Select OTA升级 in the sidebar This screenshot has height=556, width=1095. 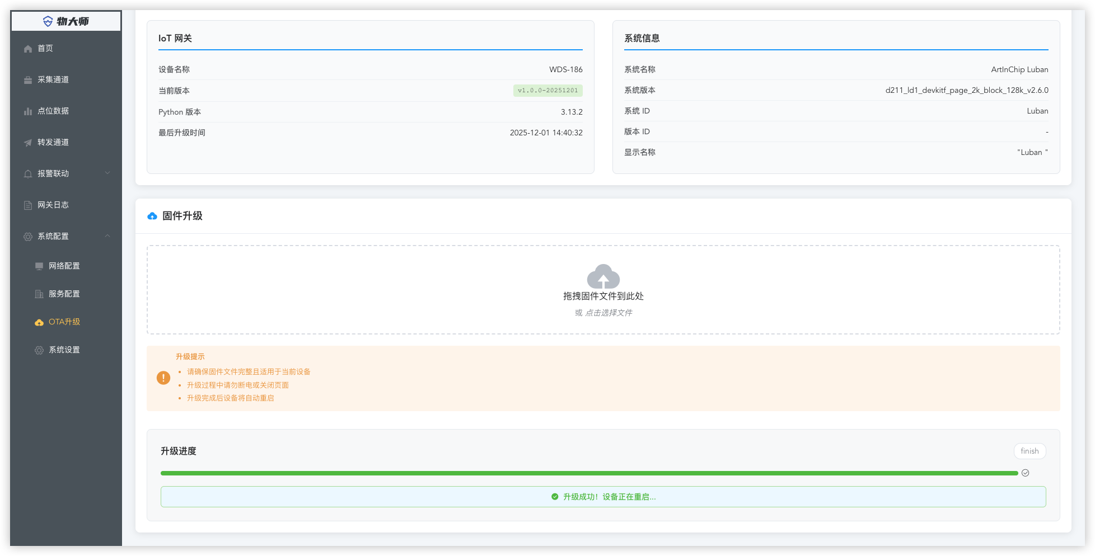[64, 322]
